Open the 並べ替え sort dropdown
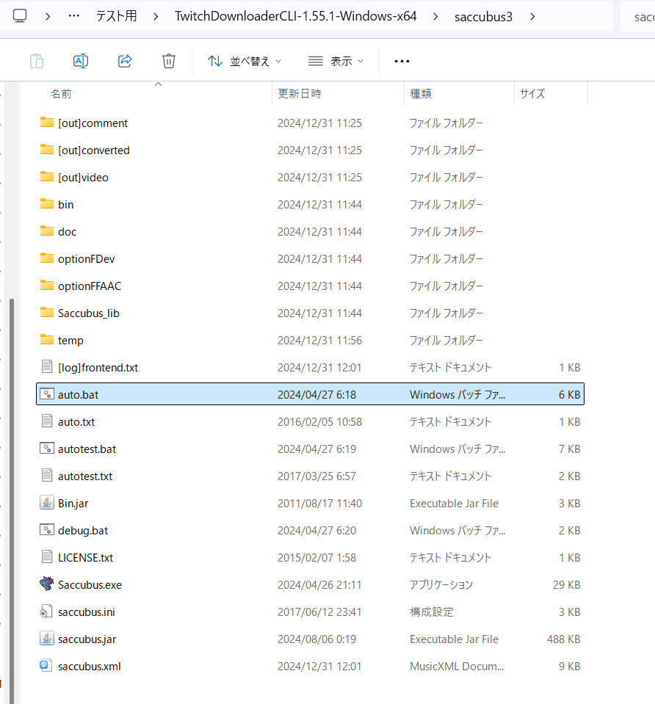 [244, 61]
